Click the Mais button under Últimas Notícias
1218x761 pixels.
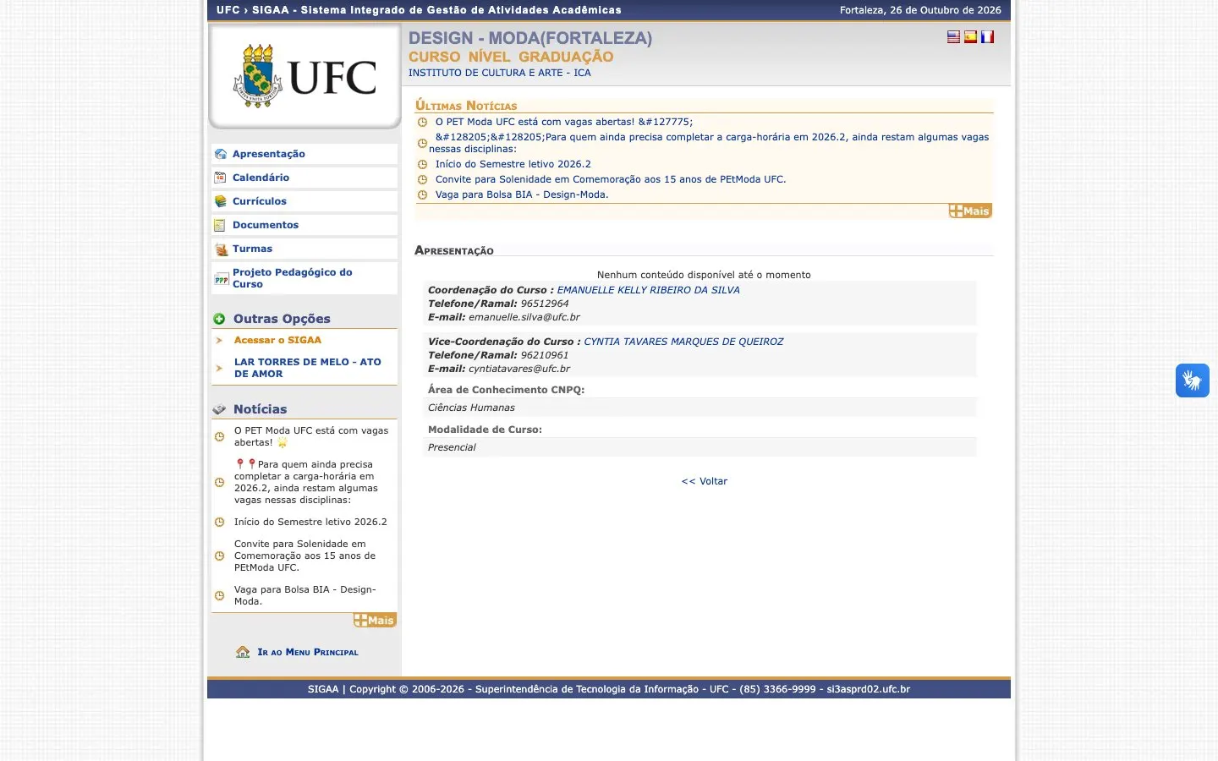pos(970,211)
